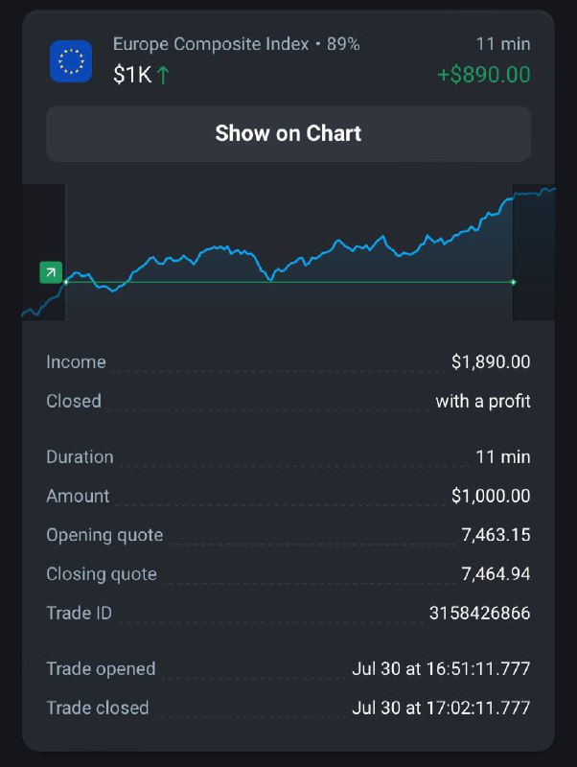Click Duration value 11 min in details
577x767 pixels.
pos(503,457)
